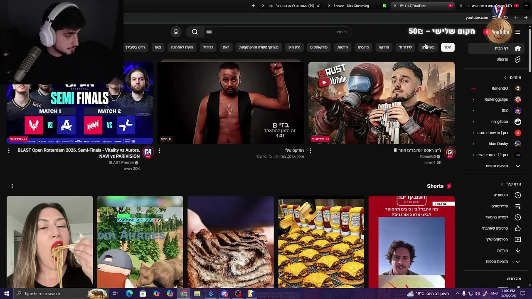Select the 'הועלו לאחרונה' filter chip
This screenshot has height=299, width=532.
click(x=182, y=47)
